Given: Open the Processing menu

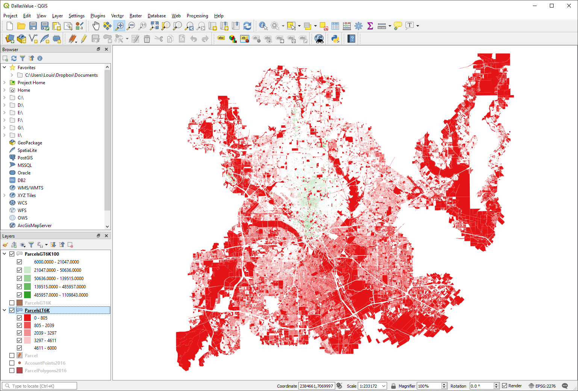Looking at the screenshot, I should click(197, 16).
